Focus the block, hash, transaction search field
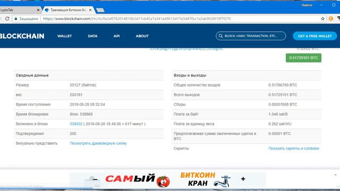The width and height of the screenshot is (340, 191). tap(251, 36)
